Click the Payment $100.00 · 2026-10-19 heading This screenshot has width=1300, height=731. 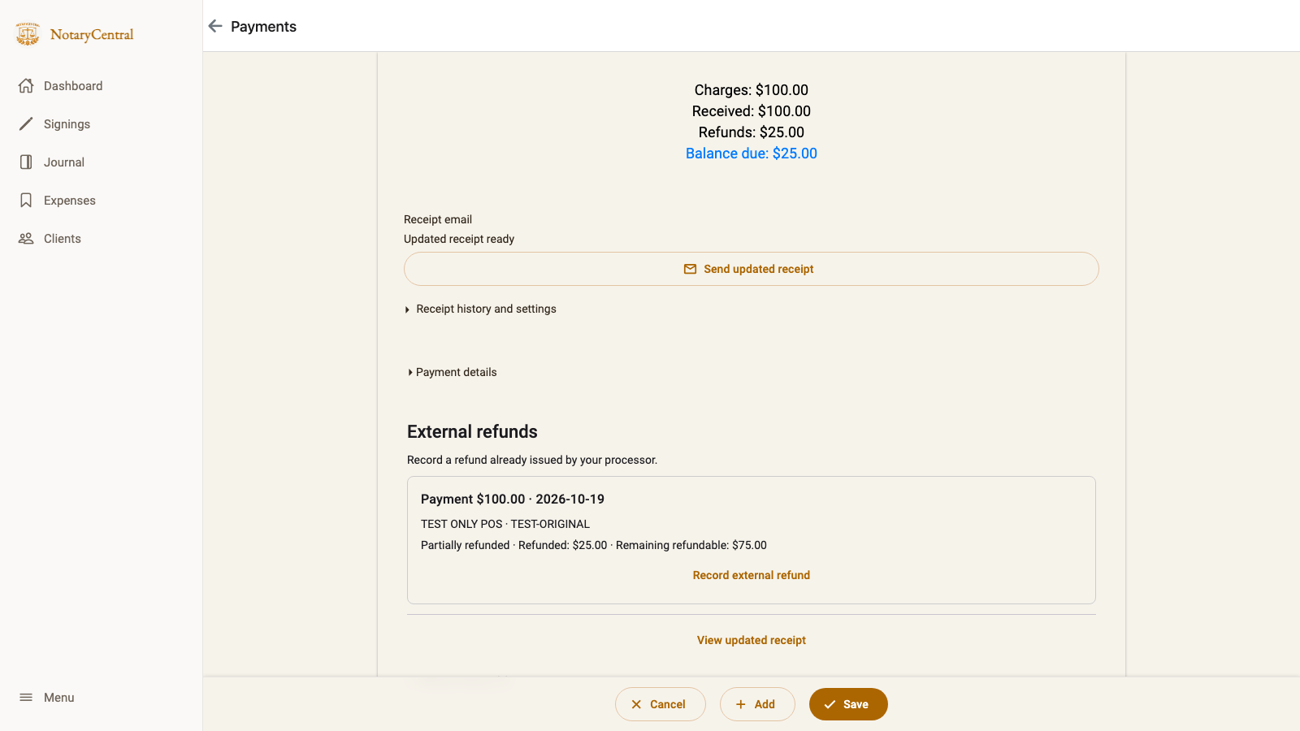513,499
